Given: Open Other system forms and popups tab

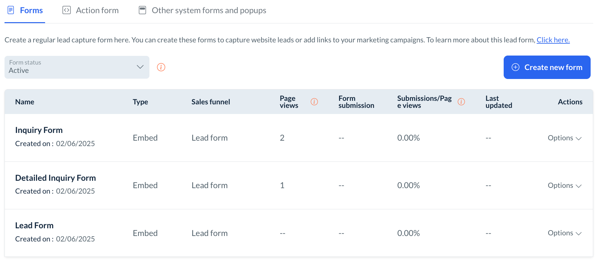Looking at the screenshot, I should (209, 10).
